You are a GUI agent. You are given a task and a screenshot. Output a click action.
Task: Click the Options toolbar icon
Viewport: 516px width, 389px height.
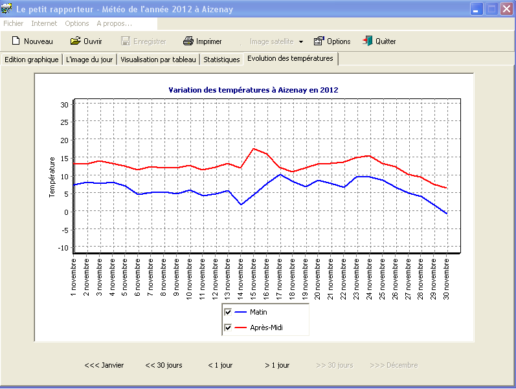click(x=319, y=41)
